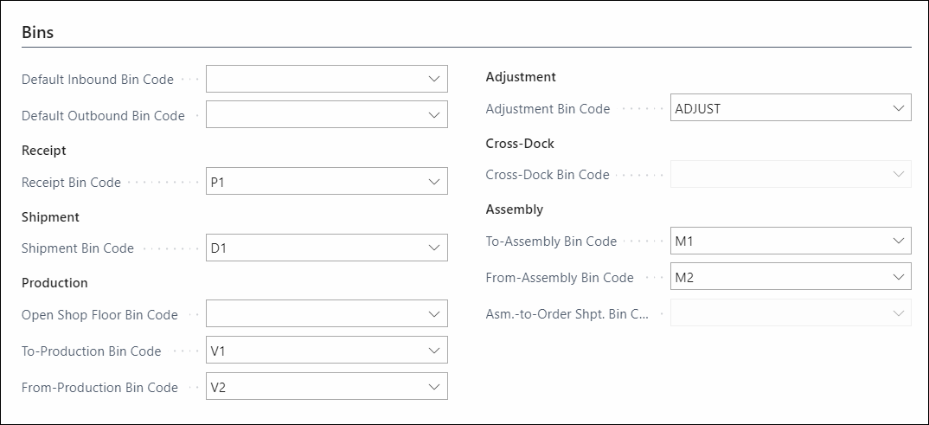
Task: Open the Receipt Bin Code dropdown chevron
Action: (433, 182)
